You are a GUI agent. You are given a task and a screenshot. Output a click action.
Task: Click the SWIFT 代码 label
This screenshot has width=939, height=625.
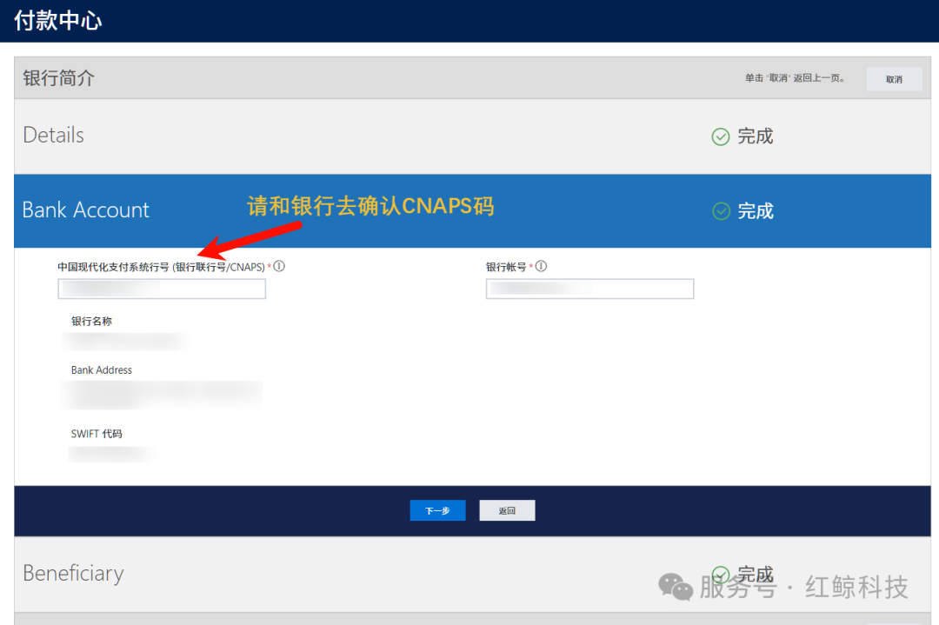tap(97, 434)
